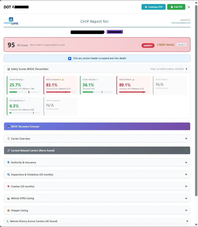This screenshot has height=227, width=198.
Task: Click the BASIC Recovery Forecast icon
Action: coord(9,126)
